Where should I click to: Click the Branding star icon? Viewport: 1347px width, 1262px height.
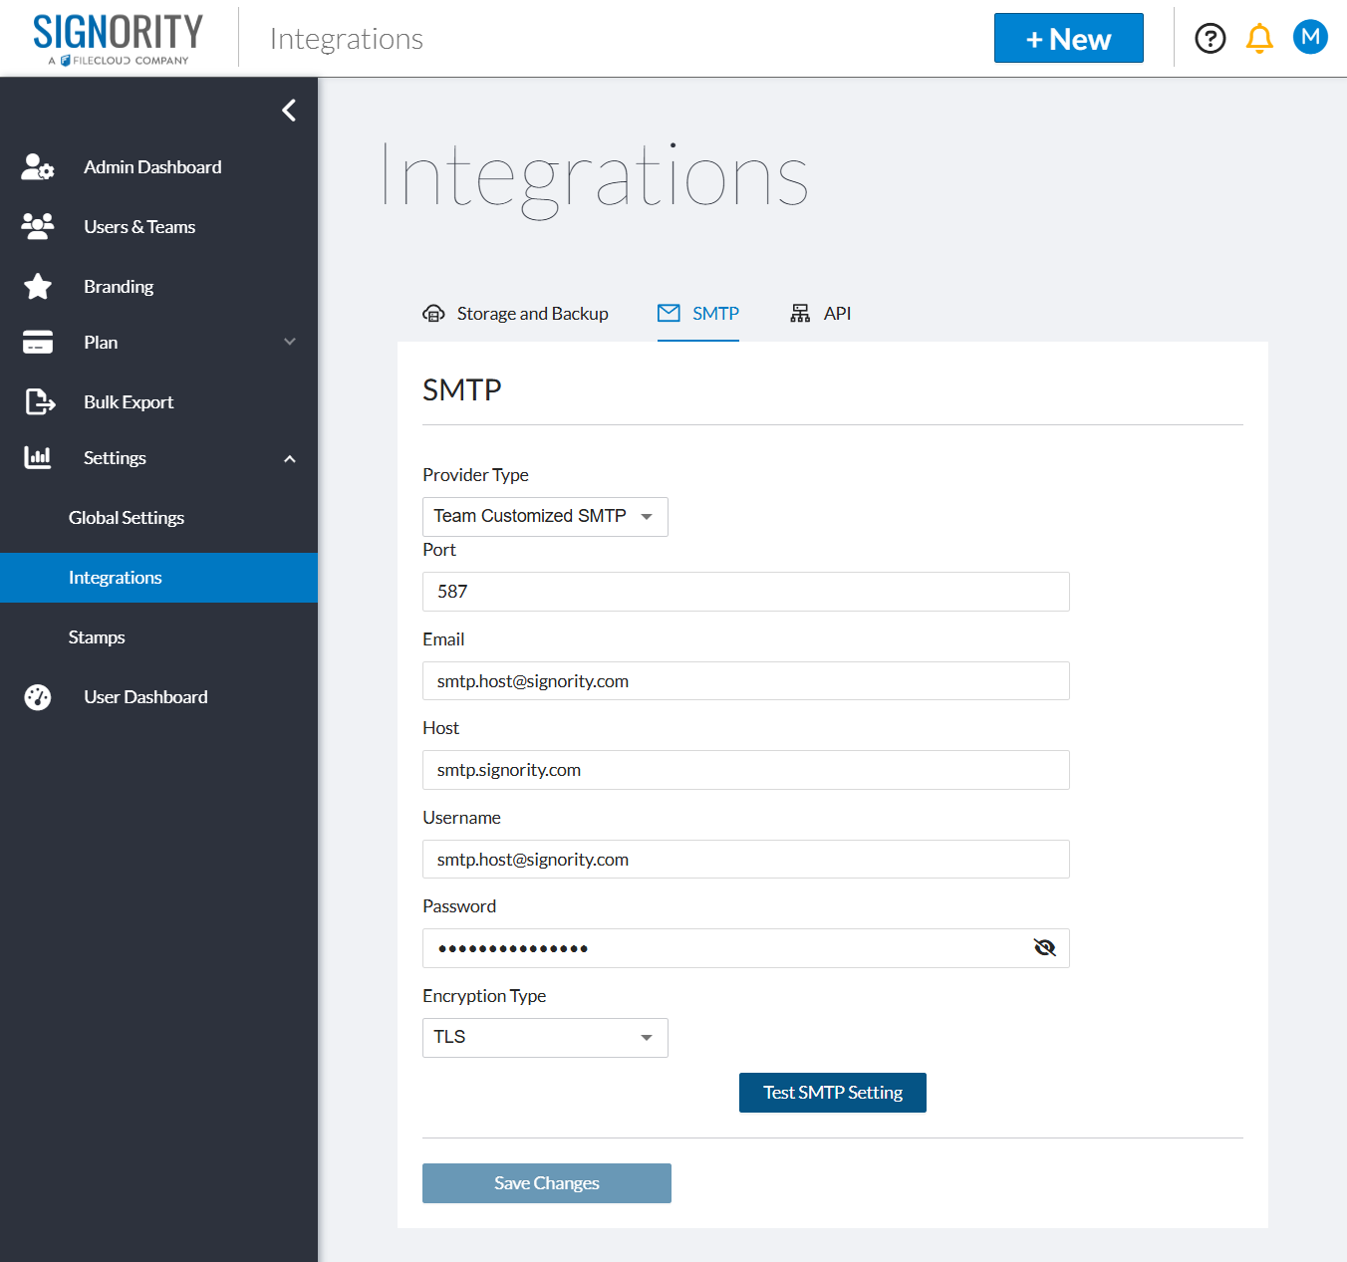[38, 287]
